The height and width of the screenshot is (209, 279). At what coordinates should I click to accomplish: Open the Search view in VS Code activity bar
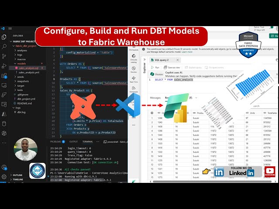[4, 47]
